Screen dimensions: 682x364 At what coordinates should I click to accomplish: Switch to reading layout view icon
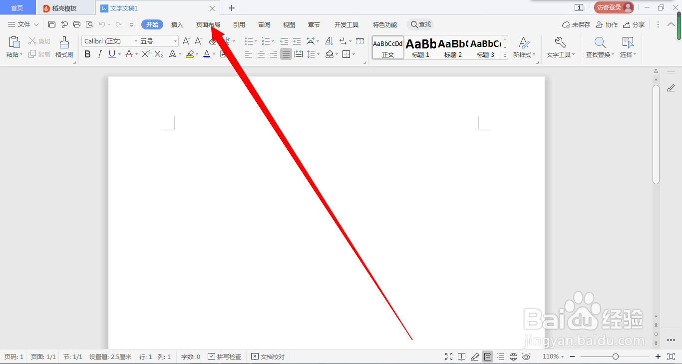point(462,357)
